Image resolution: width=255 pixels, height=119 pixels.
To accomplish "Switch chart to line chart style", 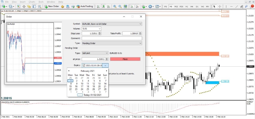I will click(109, 6).
